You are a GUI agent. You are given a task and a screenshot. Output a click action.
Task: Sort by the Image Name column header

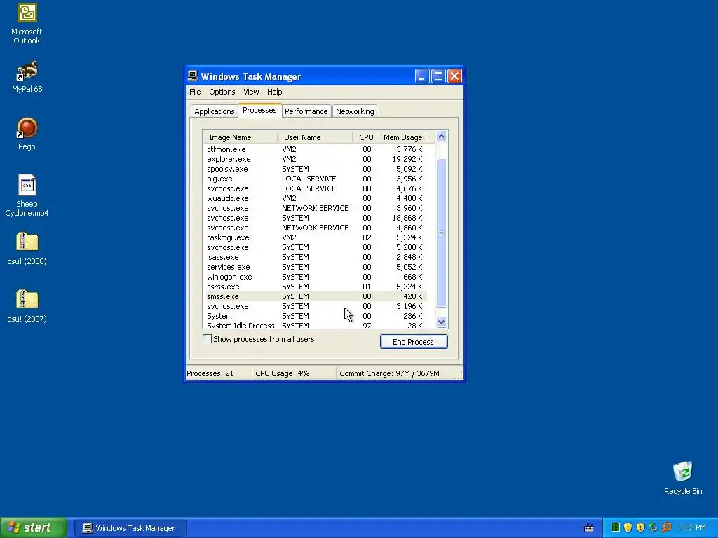(240, 137)
